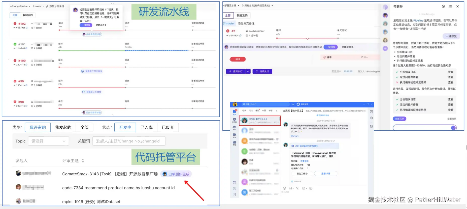The width and height of the screenshot is (467, 209).
Task: Open the master branch dropdown in the left pipeline panel
Action: tap(39, 6)
